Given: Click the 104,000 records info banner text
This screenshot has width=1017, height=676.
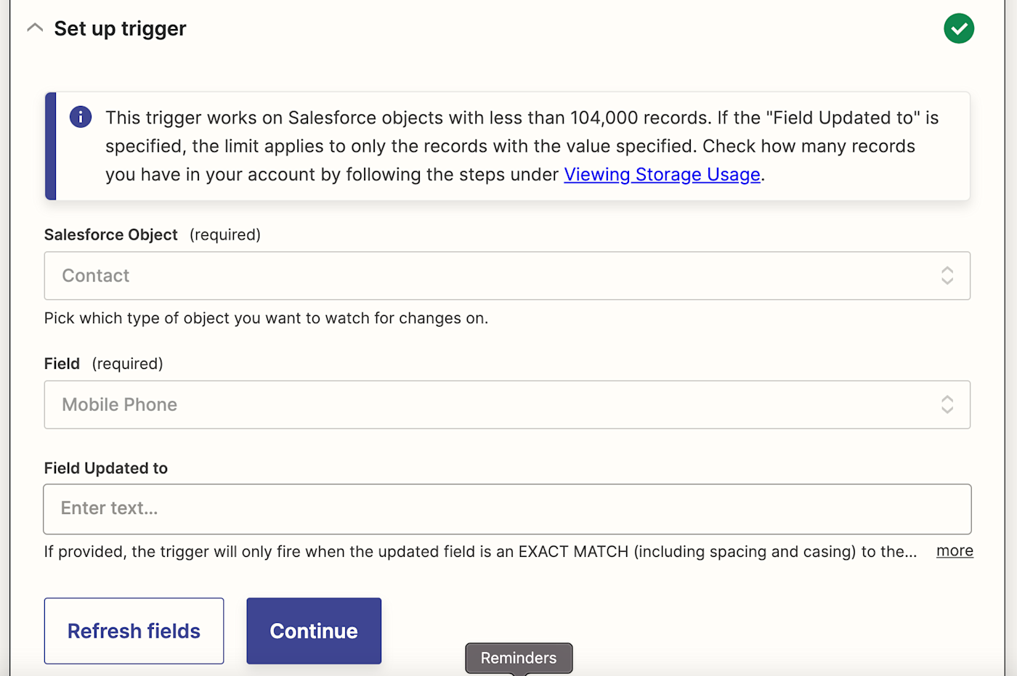Looking at the screenshot, I should click(522, 146).
